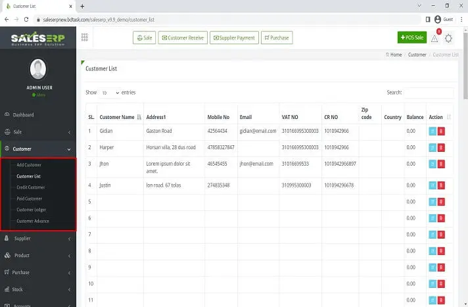Image resolution: width=468 pixels, height=307 pixels.
Task: Sort by Customer Name column sort icon
Action: coord(139,117)
